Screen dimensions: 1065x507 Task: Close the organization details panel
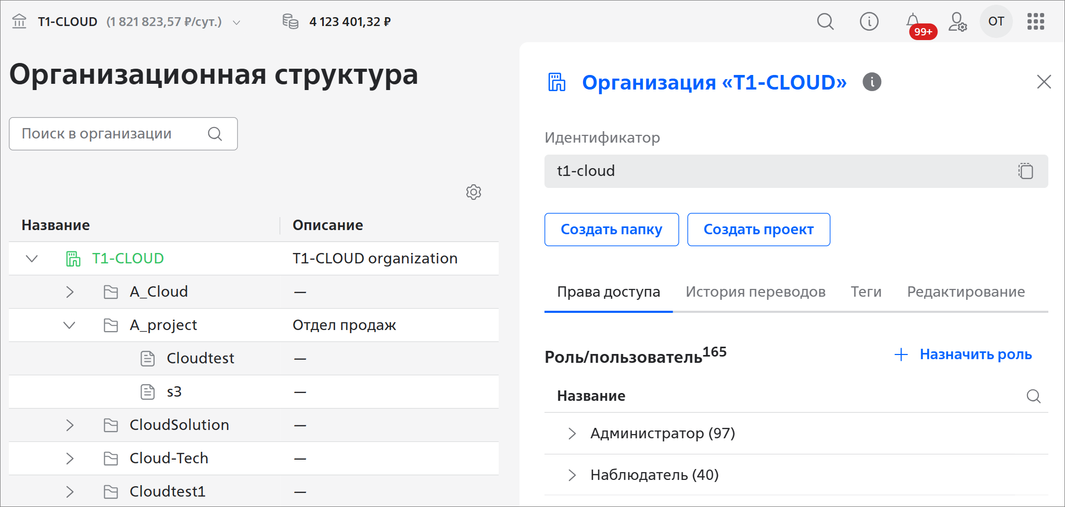tap(1044, 82)
